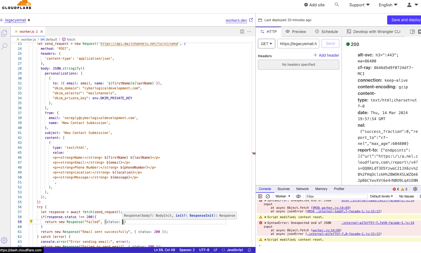Open editor settings gear at bottom left

[x=4, y=240]
